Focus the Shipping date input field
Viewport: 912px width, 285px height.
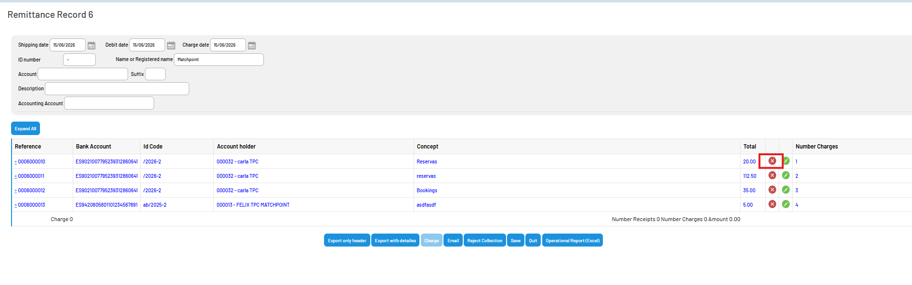coord(68,45)
